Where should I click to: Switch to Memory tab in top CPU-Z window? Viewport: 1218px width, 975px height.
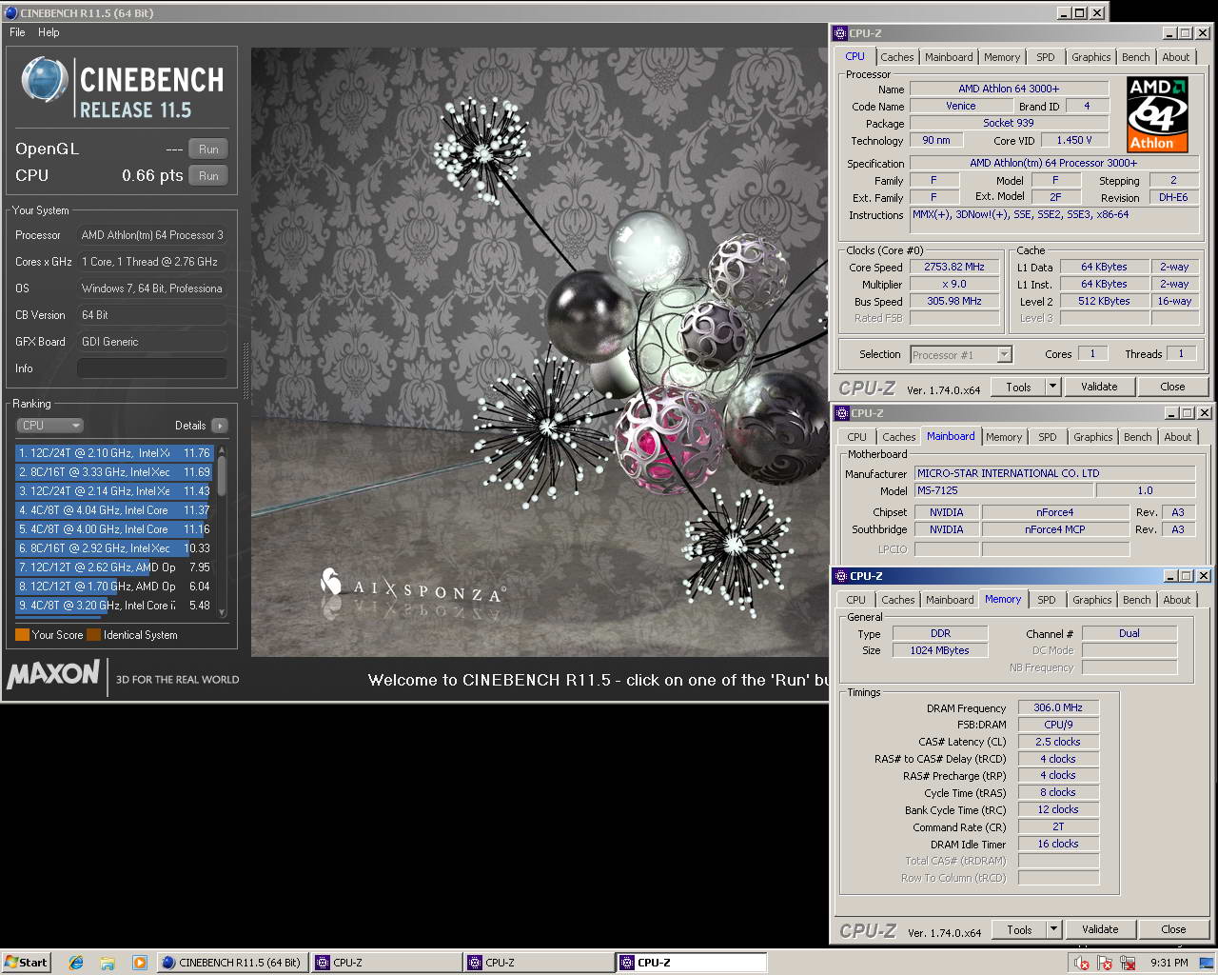click(x=1002, y=57)
